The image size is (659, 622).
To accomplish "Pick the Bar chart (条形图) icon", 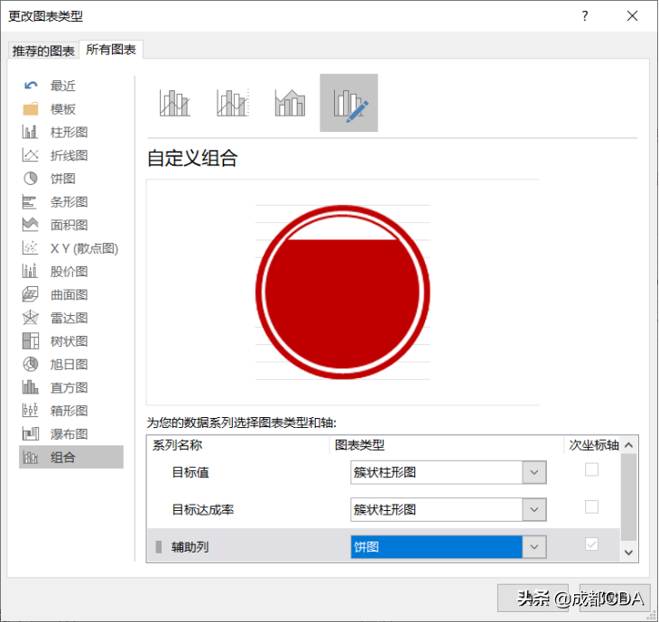I will point(30,201).
